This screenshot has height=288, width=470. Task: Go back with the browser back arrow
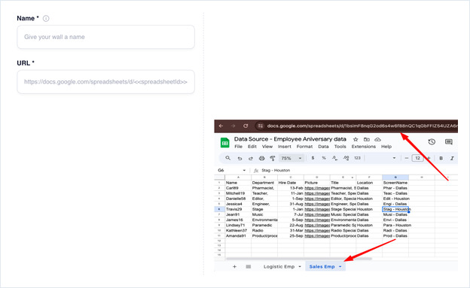[221, 126]
